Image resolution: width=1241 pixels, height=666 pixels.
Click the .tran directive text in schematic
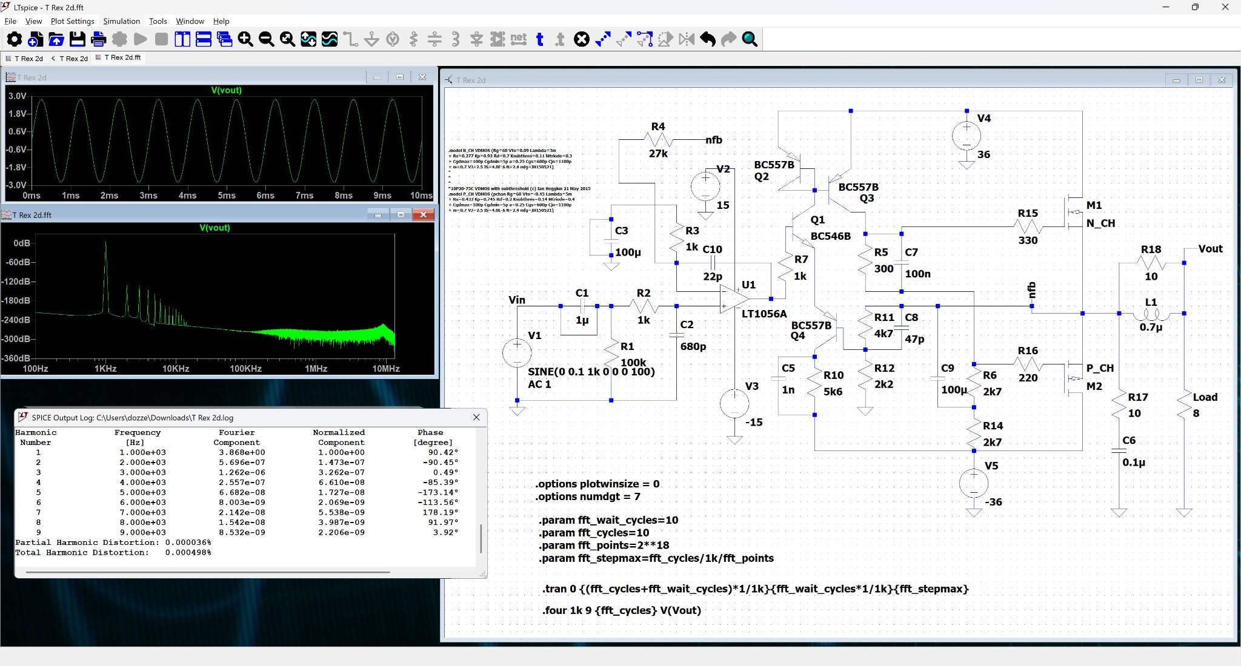pyautogui.click(x=755, y=589)
